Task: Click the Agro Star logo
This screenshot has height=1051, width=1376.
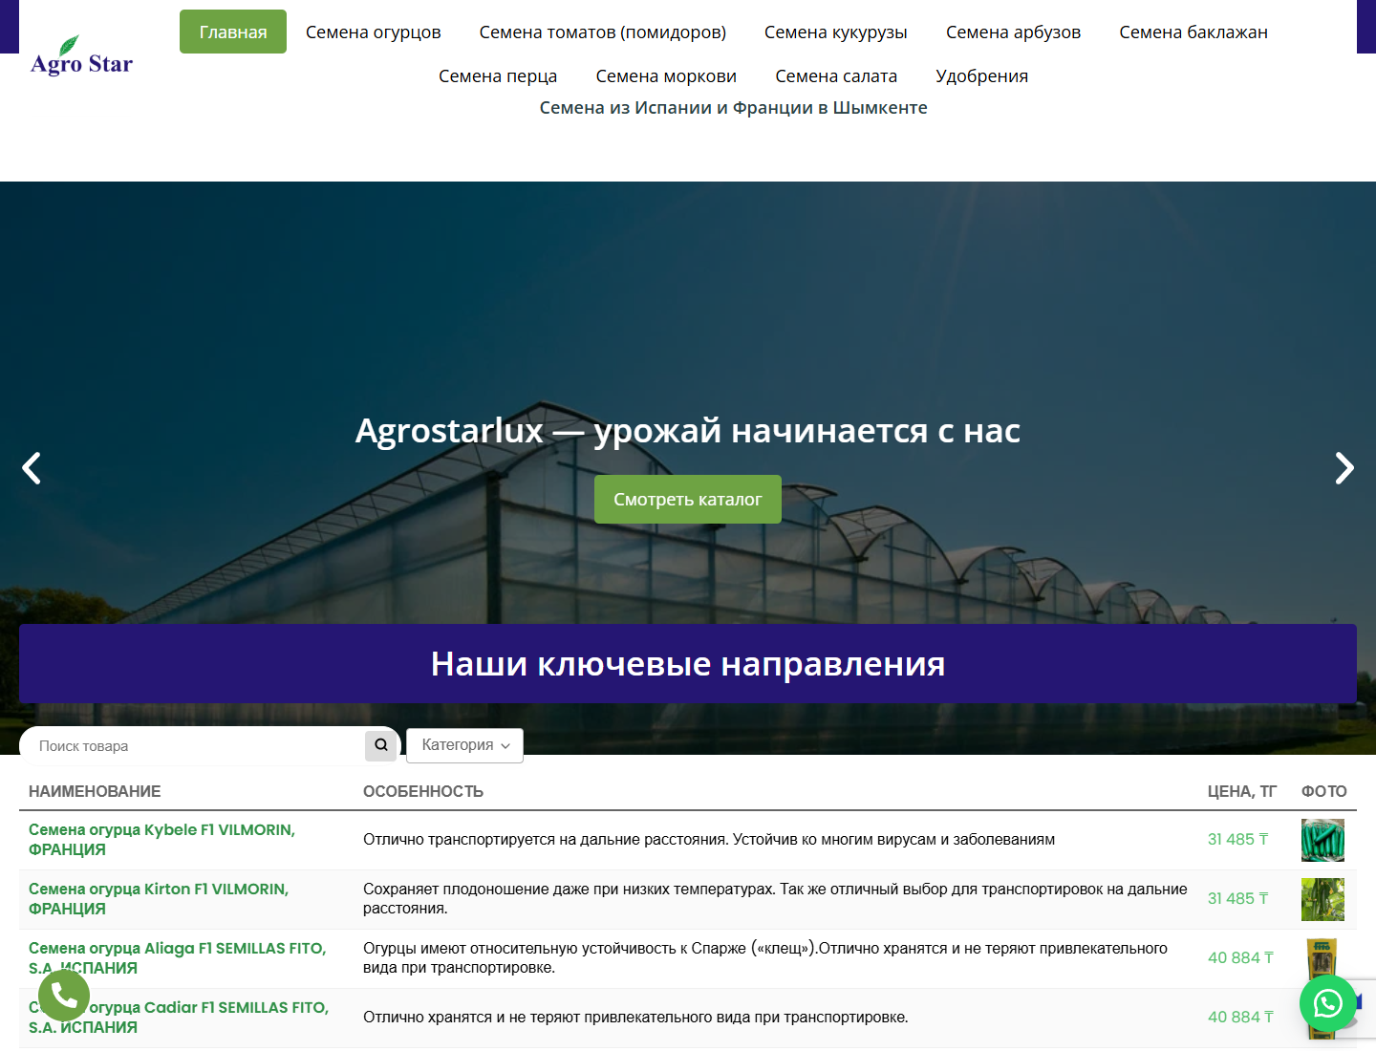Action: (x=81, y=55)
